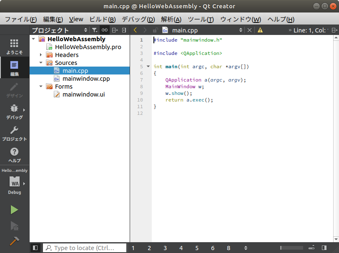Toggle output pane 4 at the bottom
The height and width of the screenshot is (253, 339).
point(181,248)
